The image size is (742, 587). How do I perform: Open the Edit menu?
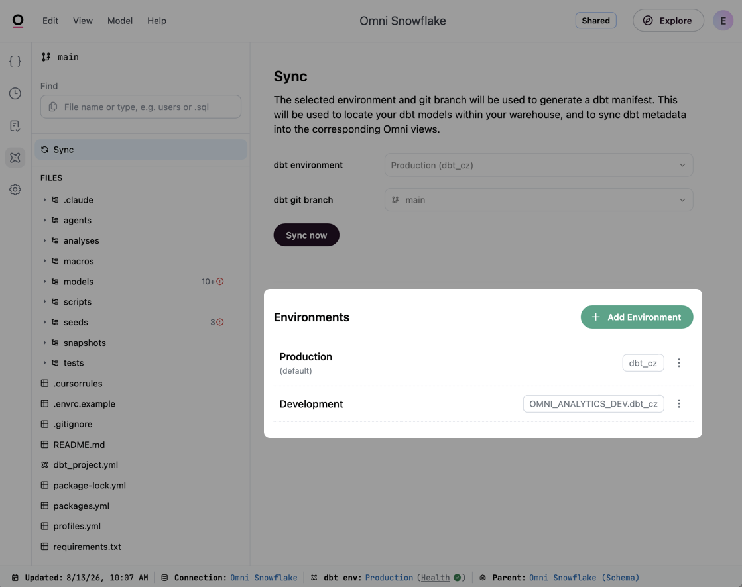point(50,21)
